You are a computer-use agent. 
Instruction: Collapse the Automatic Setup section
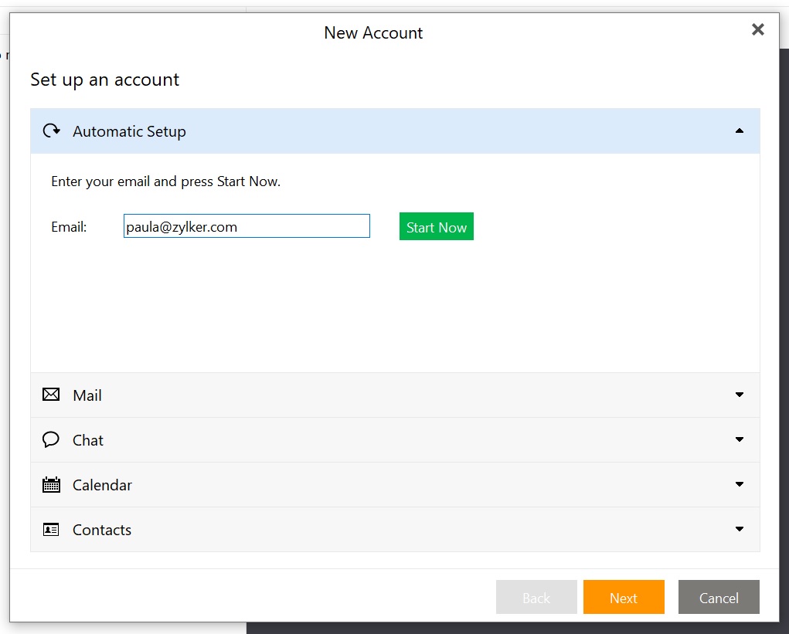(737, 131)
